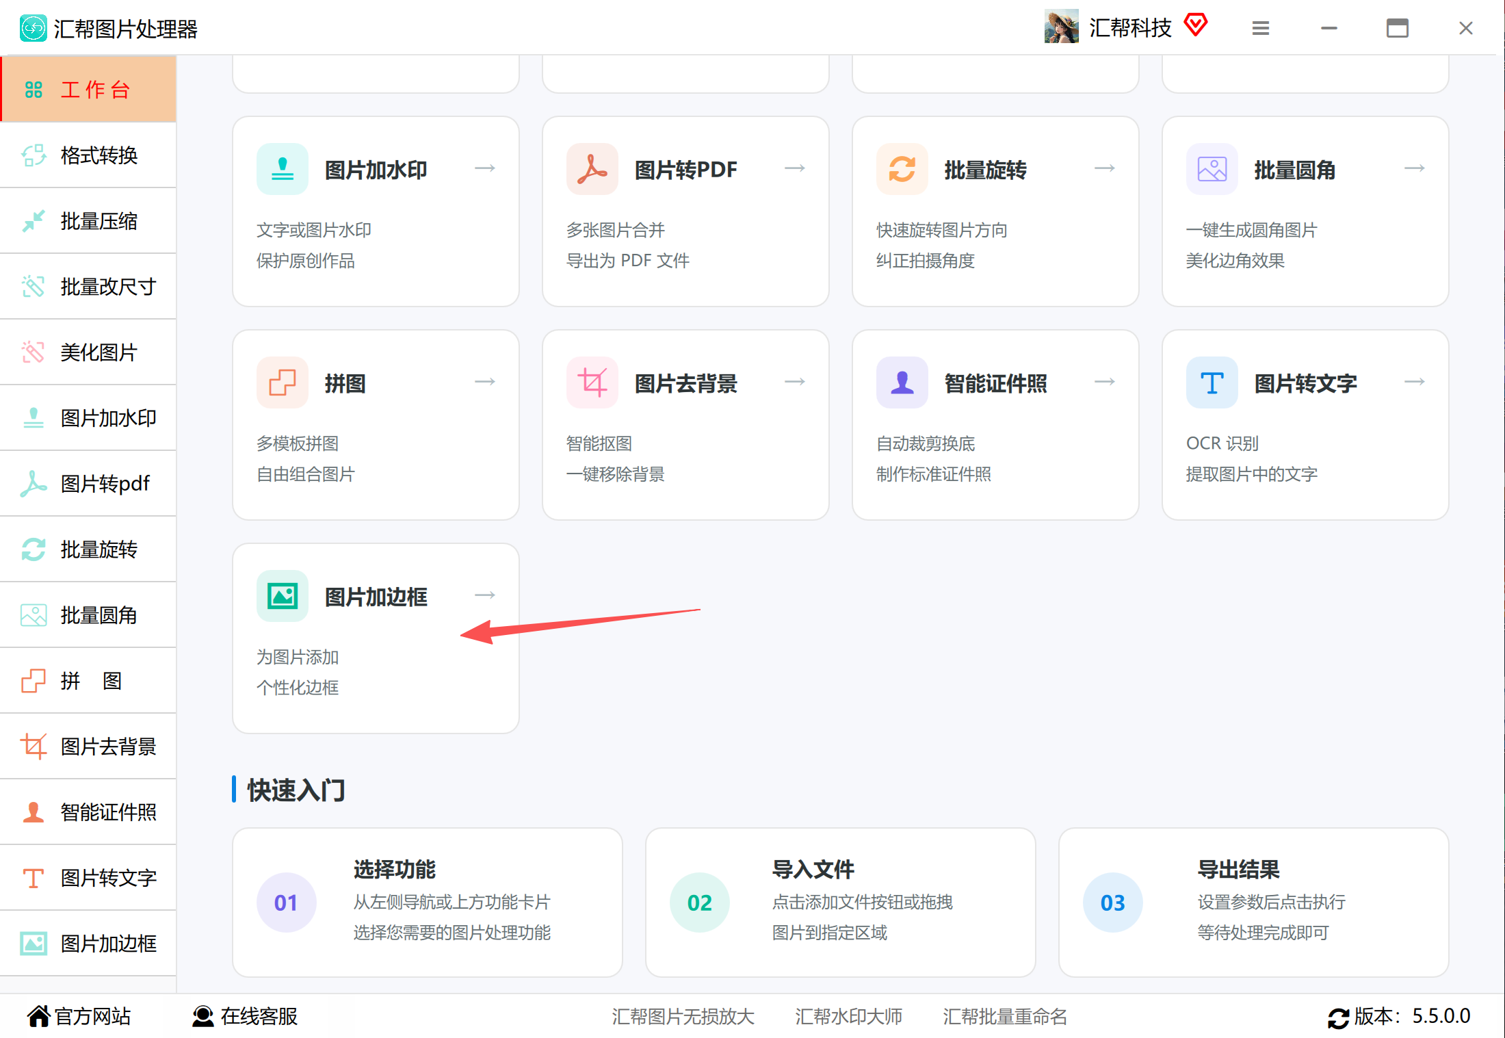
Task: Select sidebar item 图片加边框
Action: 88,944
